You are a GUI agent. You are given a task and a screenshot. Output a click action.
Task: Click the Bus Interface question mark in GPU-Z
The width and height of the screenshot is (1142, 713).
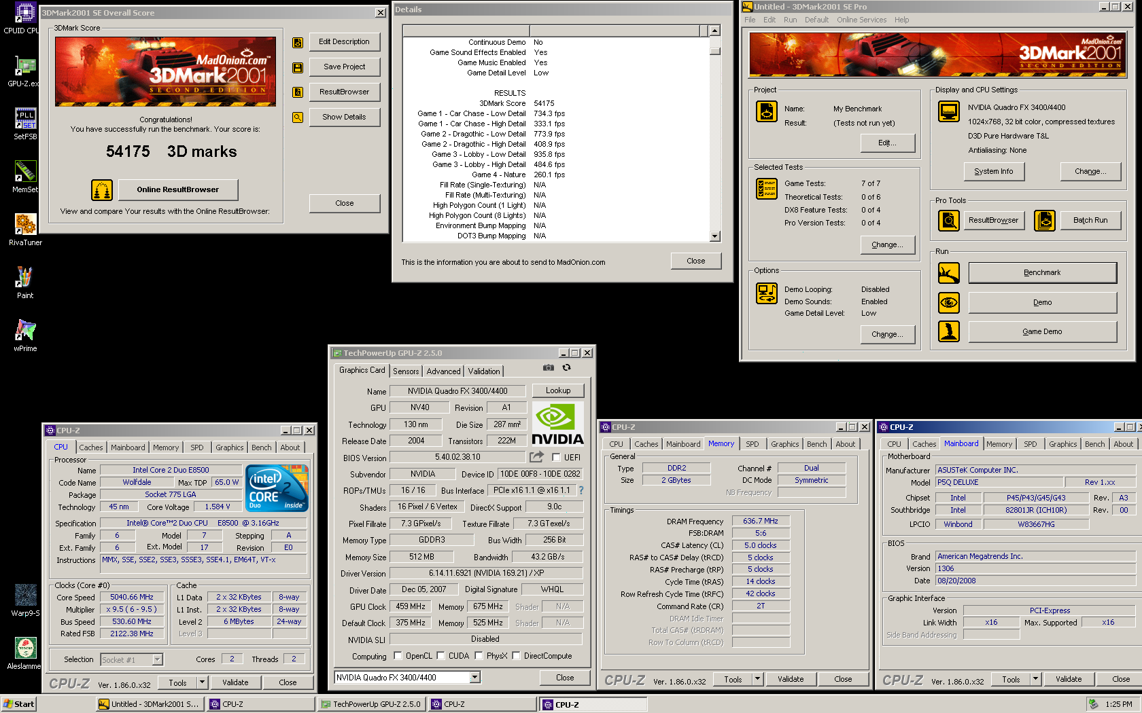581,490
